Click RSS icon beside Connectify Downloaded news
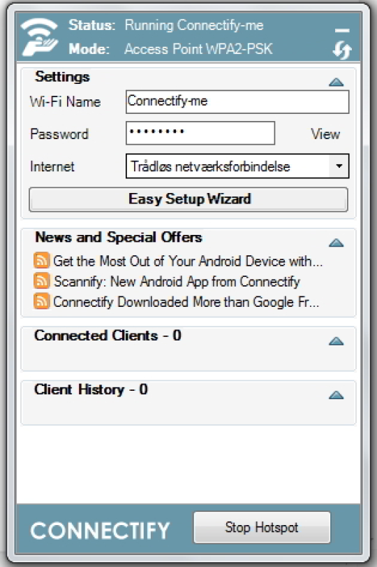 [x=41, y=301]
